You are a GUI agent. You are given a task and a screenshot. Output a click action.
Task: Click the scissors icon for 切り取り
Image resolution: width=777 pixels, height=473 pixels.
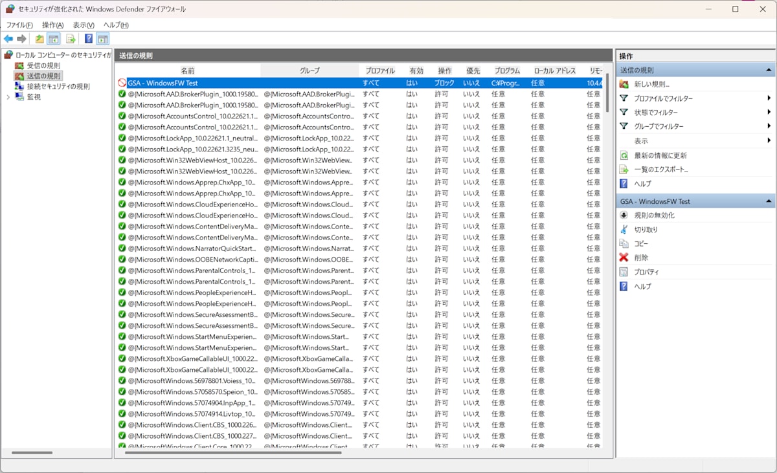[x=624, y=230]
